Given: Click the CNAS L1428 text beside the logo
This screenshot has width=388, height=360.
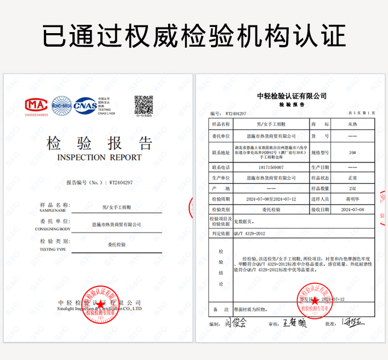Looking at the screenshot, I should [107, 113].
